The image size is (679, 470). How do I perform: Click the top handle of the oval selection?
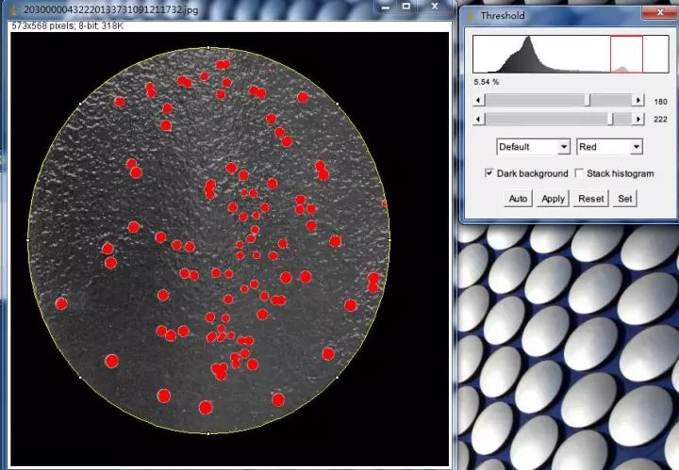208,47
